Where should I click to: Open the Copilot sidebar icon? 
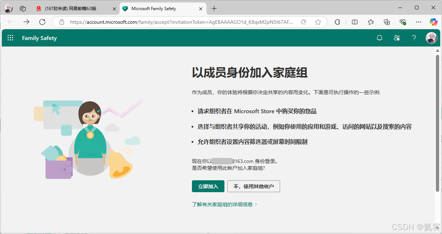click(434, 22)
